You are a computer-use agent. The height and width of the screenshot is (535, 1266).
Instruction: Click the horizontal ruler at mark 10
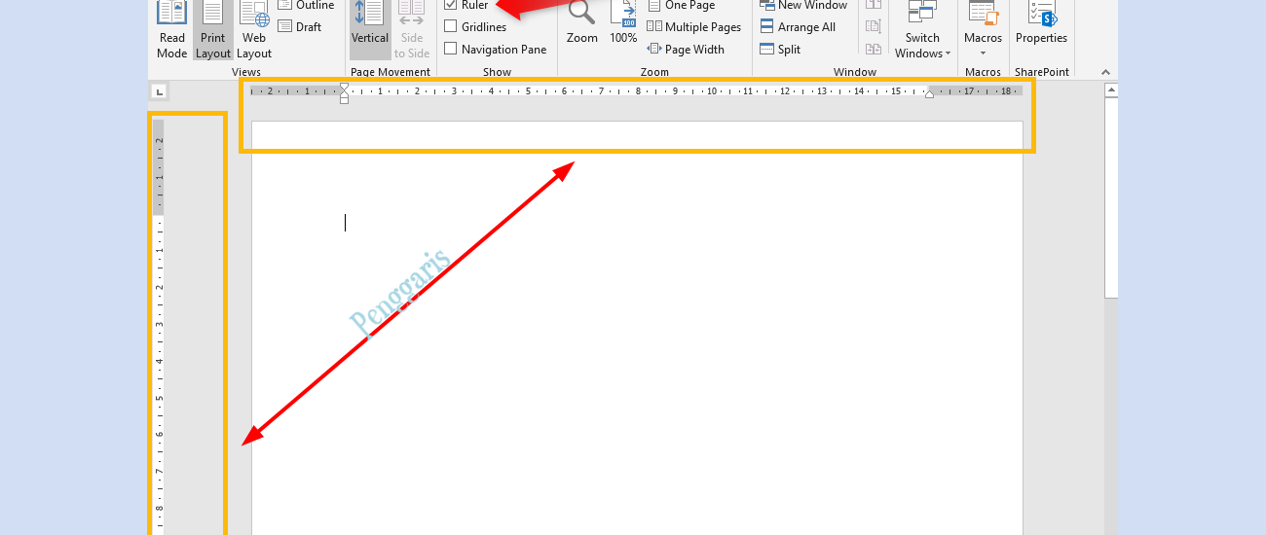712,91
